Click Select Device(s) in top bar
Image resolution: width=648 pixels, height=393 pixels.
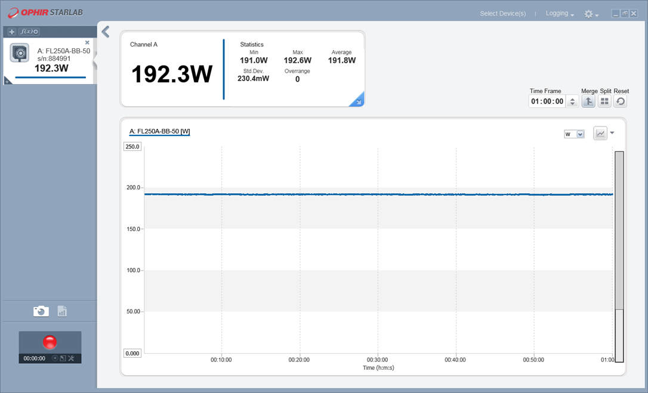[x=503, y=14]
